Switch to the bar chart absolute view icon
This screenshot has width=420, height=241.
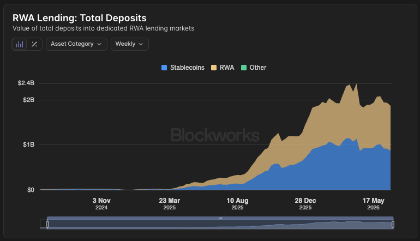tap(20, 44)
